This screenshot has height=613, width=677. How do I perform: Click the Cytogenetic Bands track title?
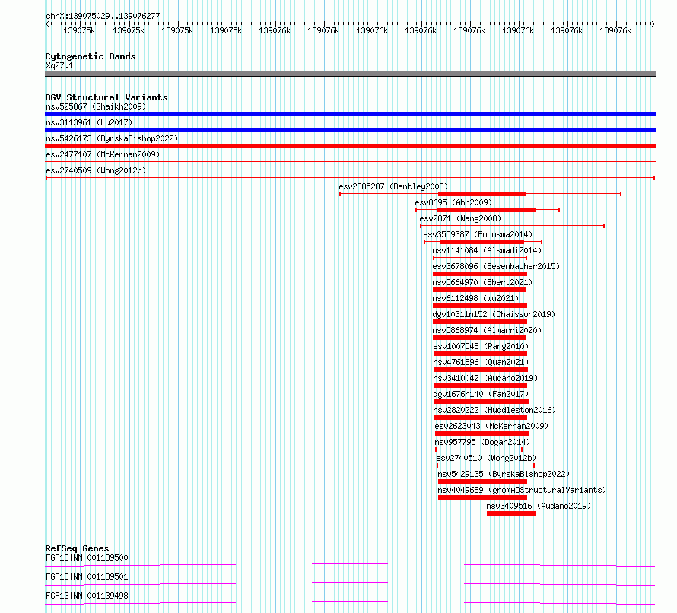pos(91,56)
